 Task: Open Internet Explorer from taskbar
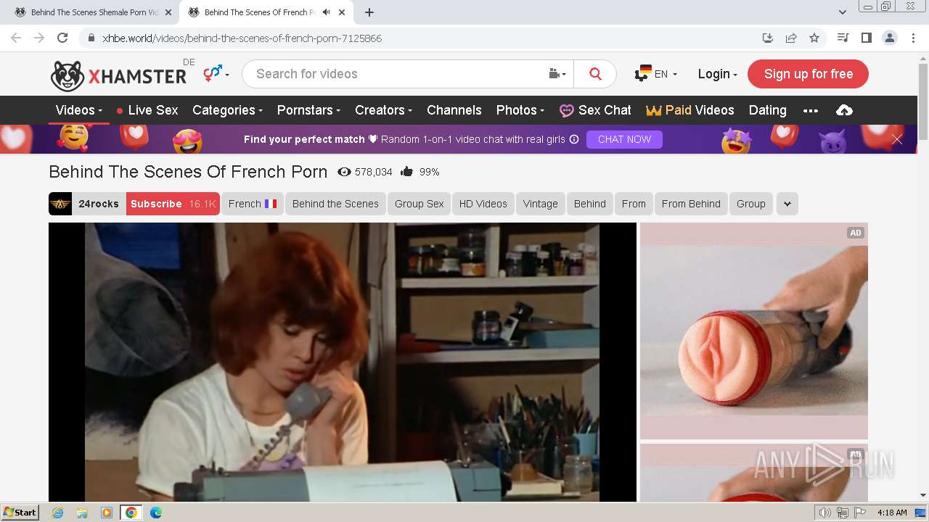point(58,513)
